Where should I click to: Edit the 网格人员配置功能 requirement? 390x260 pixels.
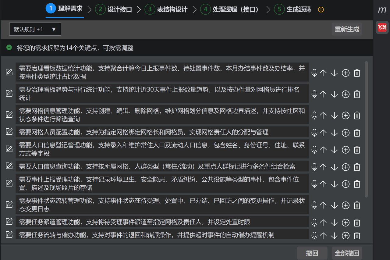pyautogui.click(x=9, y=131)
